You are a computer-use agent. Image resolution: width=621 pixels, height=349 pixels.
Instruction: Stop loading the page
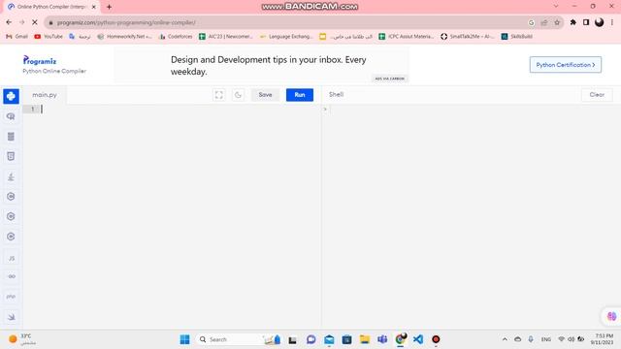(35, 22)
